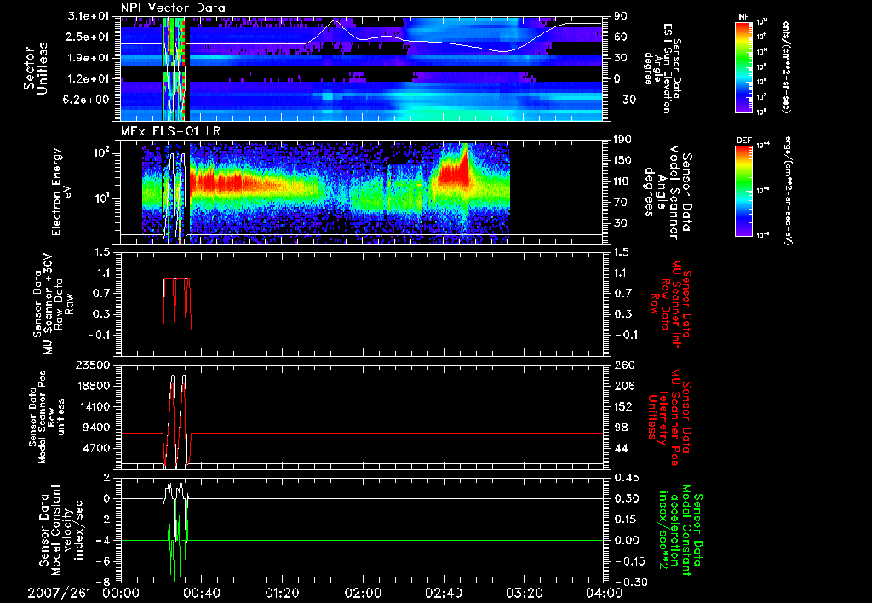Click the 98 telemetry position tick
The width and height of the screenshot is (872, 603).
coord(620,428)
